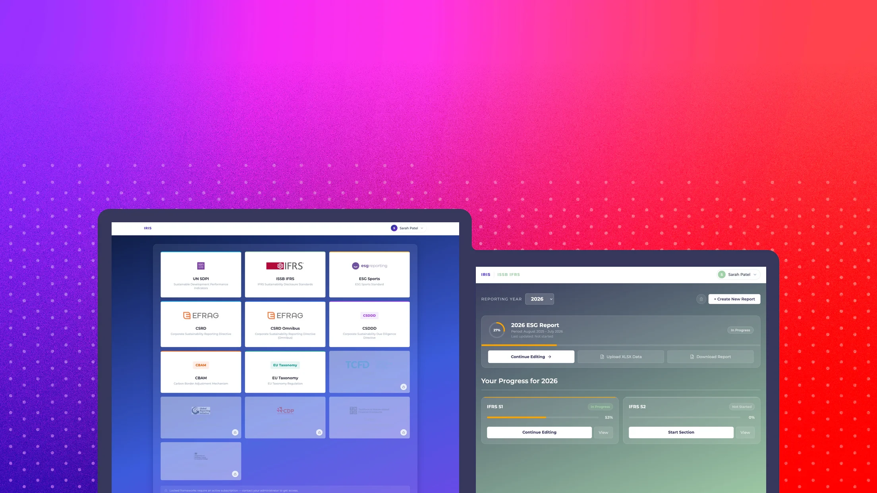The image size is (877, 493).
Task: Click 'Your Progress for 2026' heading
Action: click(519, 381)
